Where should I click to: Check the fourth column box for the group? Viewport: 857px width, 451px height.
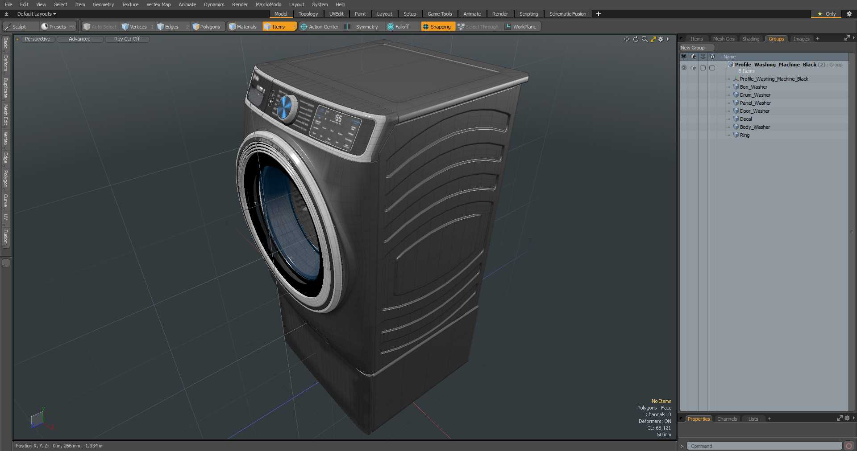point(712,68)
